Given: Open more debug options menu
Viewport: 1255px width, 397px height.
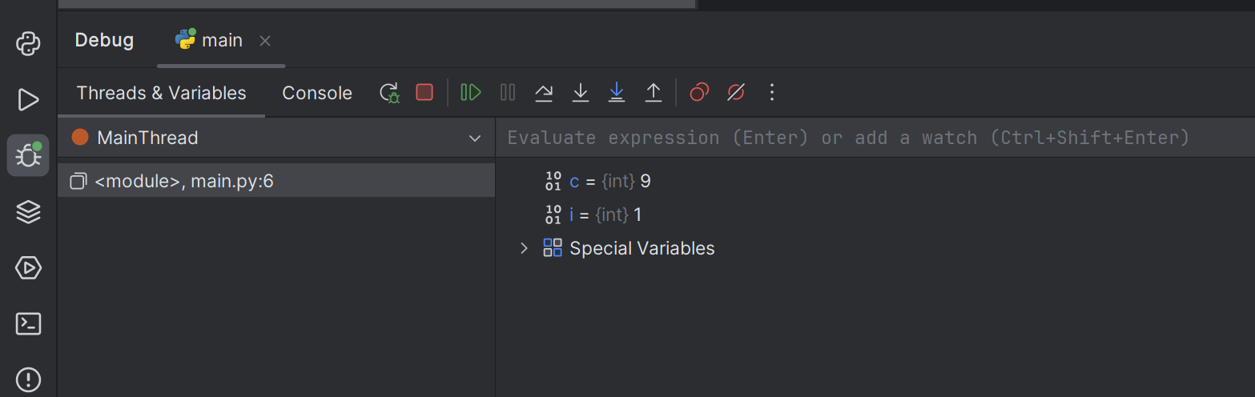Looking at the screenshot, I should [772, 93].
